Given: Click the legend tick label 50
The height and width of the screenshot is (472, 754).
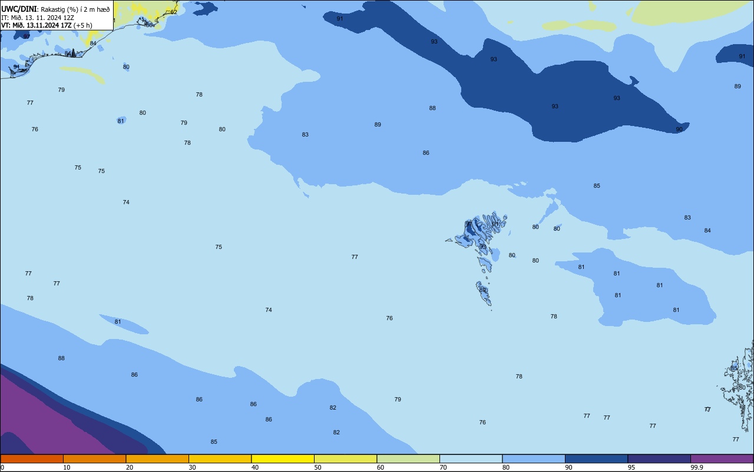Looking at the screenshot, I should pyautogui.click(x=318, y=467).
